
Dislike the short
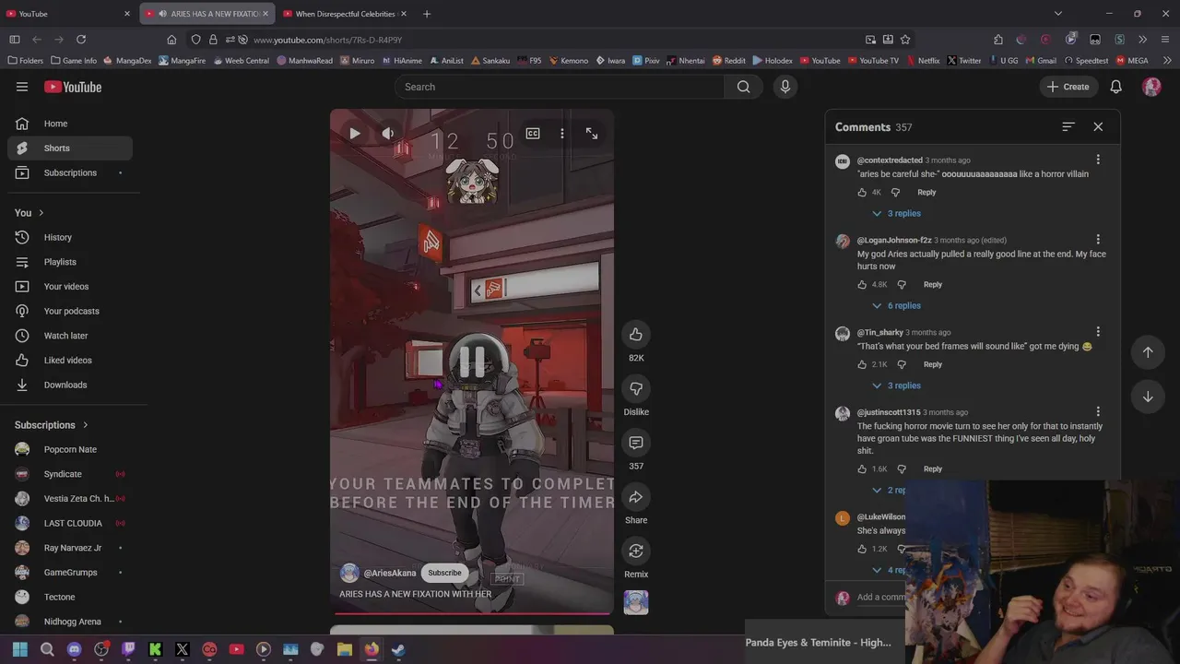point(636,388)
